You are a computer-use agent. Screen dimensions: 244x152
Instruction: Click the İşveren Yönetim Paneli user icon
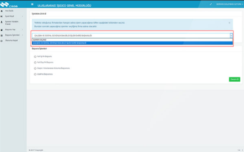point(2,22)
